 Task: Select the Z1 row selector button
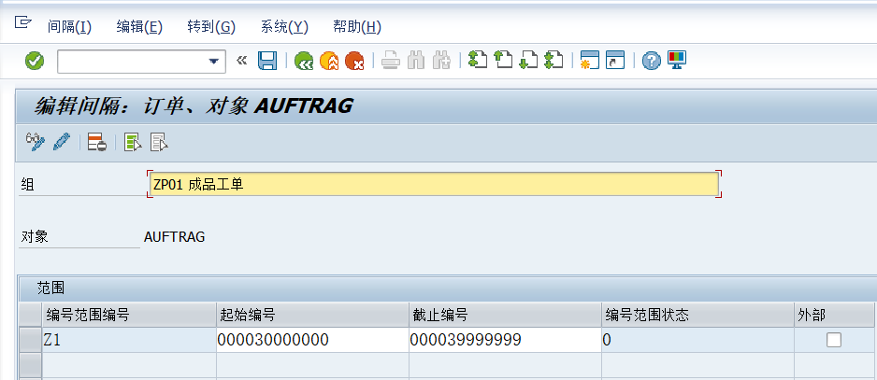pos(30,340)
